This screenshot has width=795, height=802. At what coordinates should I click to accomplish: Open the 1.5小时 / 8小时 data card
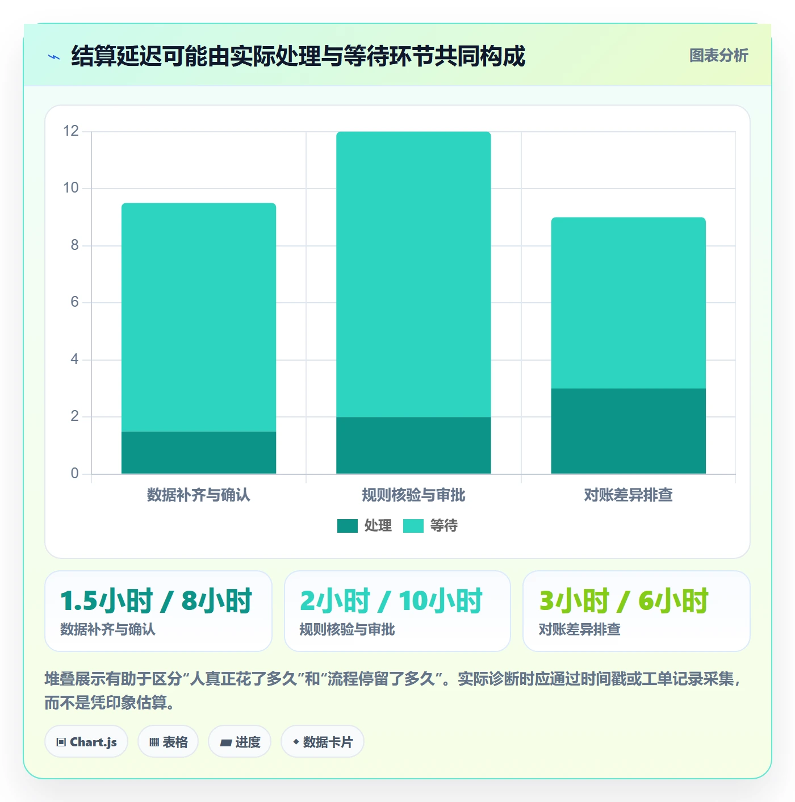click(x=158, y=611)
